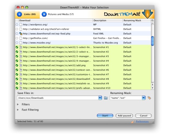Image resolution: width=169 pixels, height=135 pixels.
Task: Click the wrench icon beside Preferences
Action: pos(133,121)
